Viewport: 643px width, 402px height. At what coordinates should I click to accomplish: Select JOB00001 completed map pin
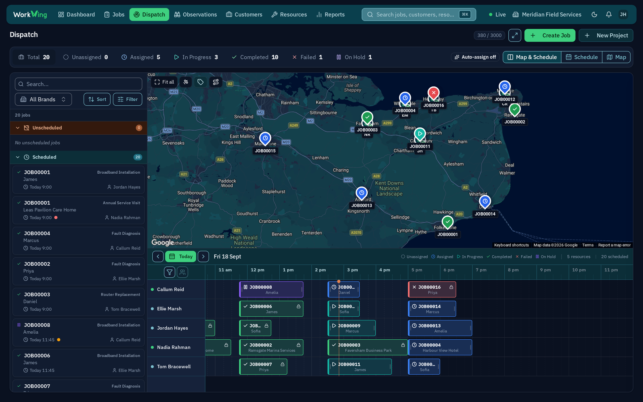click(448, 223)
